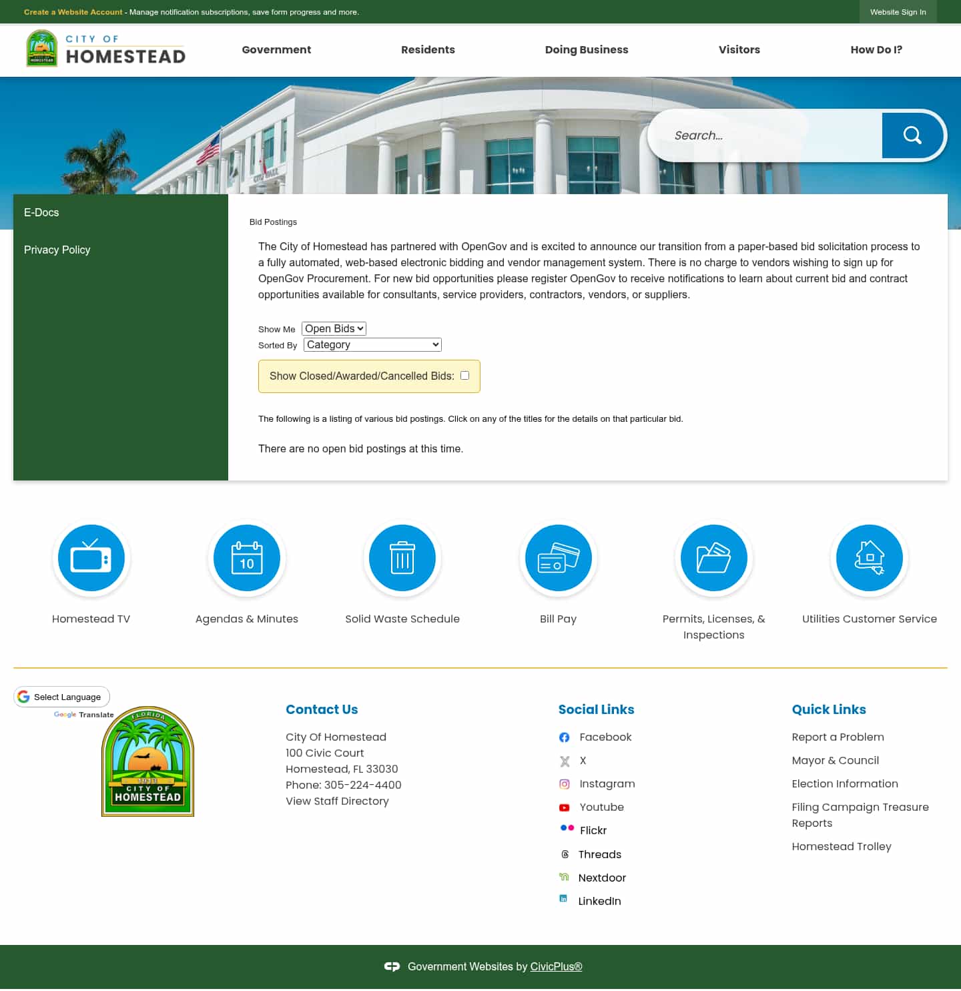
Task: Click the Utilities Customer Service icon
Action: coord(869,558)
